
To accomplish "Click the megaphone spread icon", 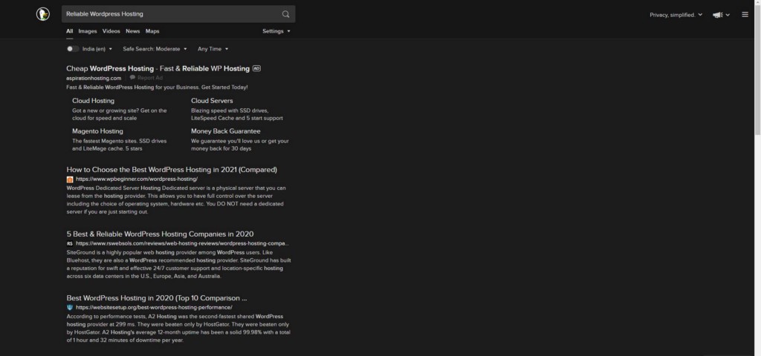I will (717, 15).
